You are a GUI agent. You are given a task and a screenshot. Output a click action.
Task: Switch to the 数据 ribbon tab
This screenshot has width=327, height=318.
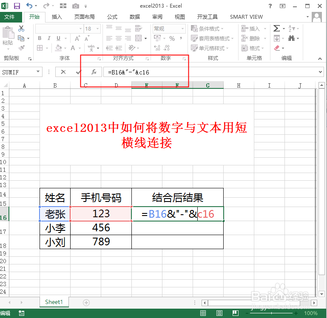coord(135,17)
